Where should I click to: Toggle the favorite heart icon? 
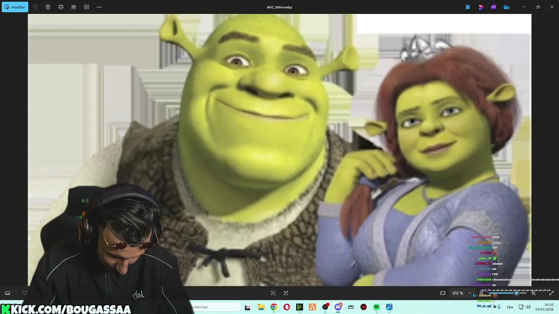point(25,293)
